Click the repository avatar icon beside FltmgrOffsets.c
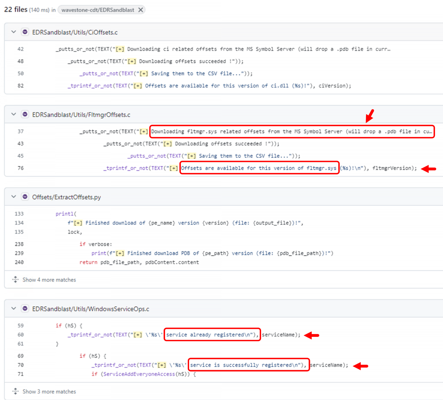The width and height of the screenshot is (443, 400). tap(25, 114)
